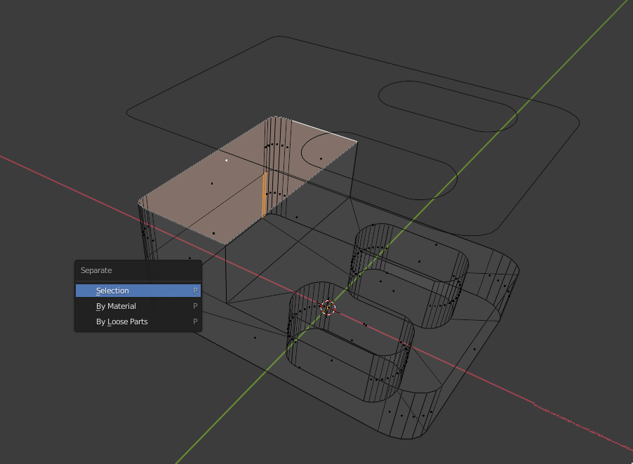Click the semicircle outline on the selected face
This screenshot has width=633, height=464.
(303, 151)
